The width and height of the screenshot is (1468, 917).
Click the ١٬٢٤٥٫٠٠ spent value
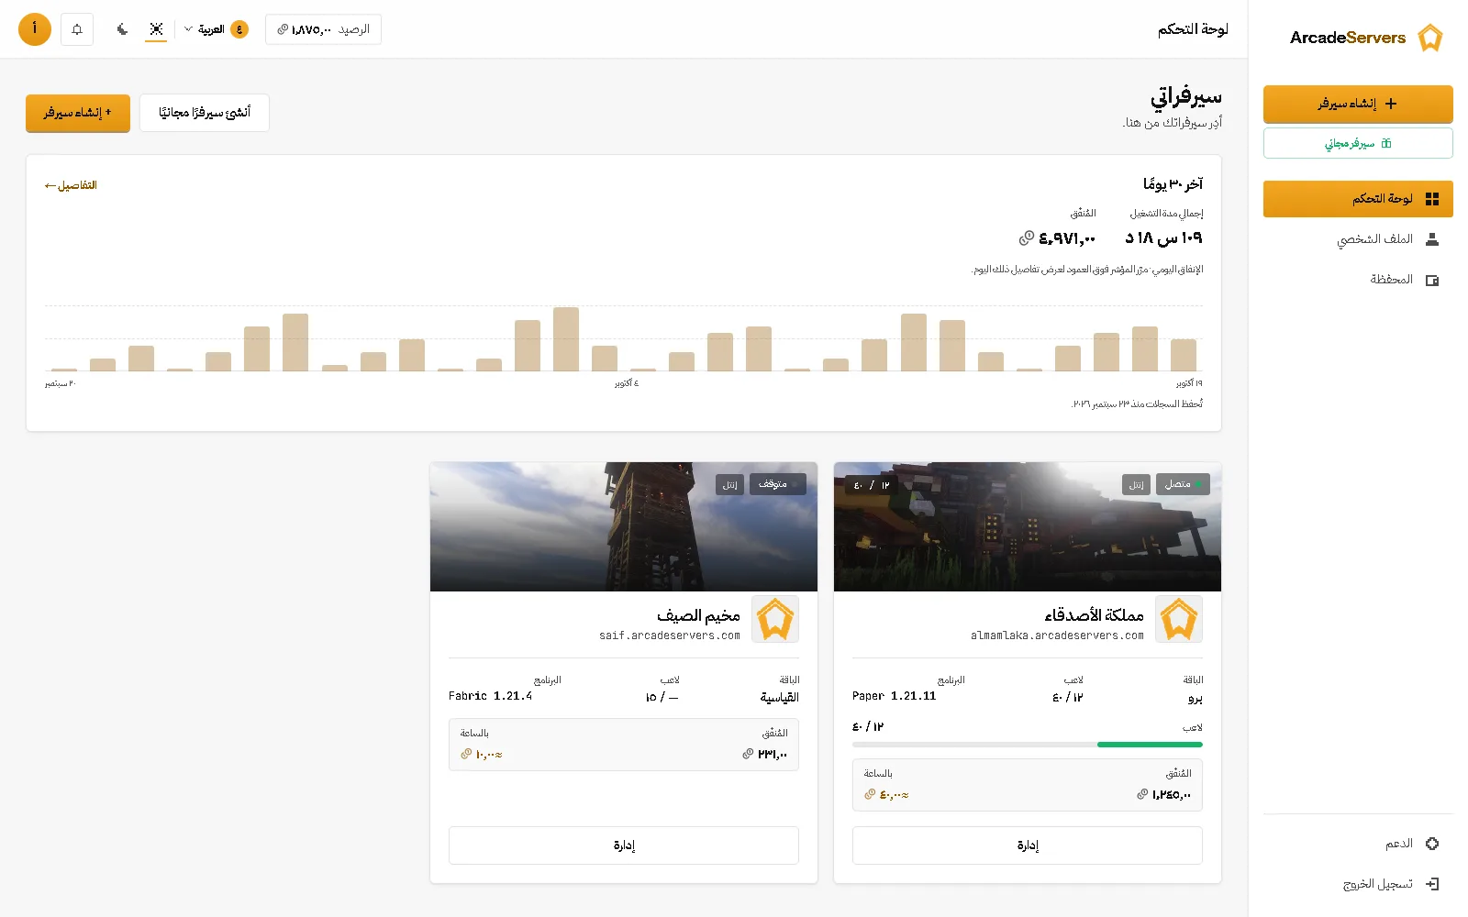[x=1163, y=795]
